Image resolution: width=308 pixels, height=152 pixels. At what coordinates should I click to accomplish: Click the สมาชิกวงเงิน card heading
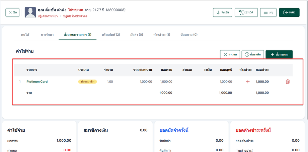coord(96,130)
